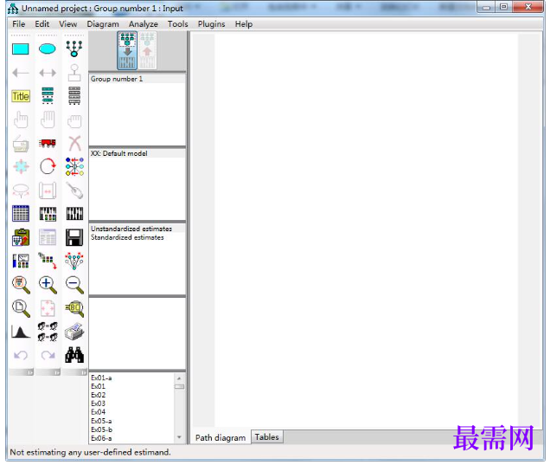Open the File menu

point(18,24)
